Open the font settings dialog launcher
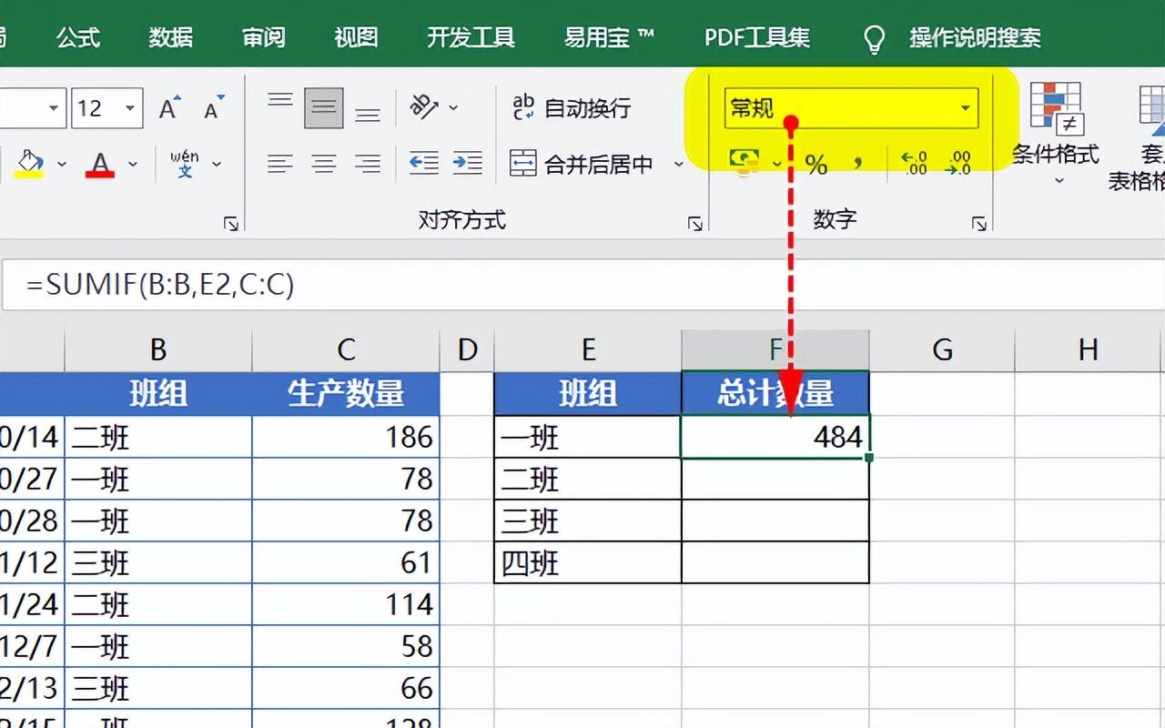The height and width of the screenshot is (728, 1165). pos(231,224)
